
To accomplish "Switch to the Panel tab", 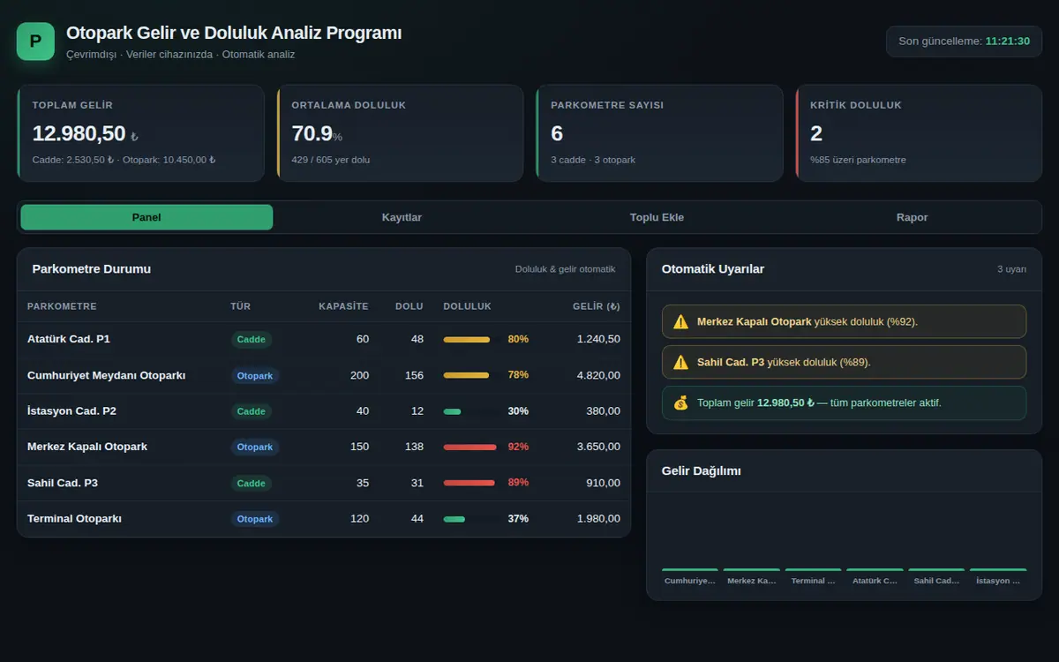I will point(146,217).
